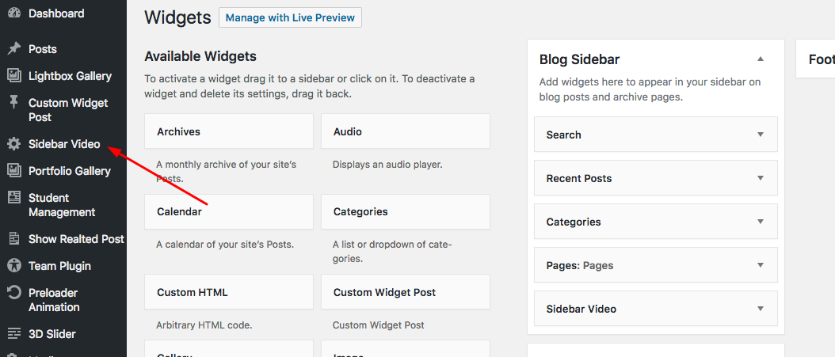Click the Team Plugin accessibility icon

[13, 266]
